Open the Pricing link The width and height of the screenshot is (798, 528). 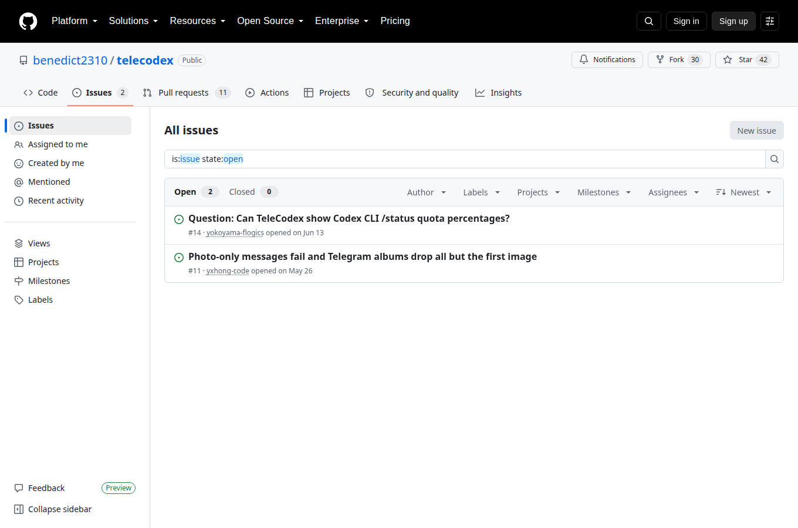point(395,21)
